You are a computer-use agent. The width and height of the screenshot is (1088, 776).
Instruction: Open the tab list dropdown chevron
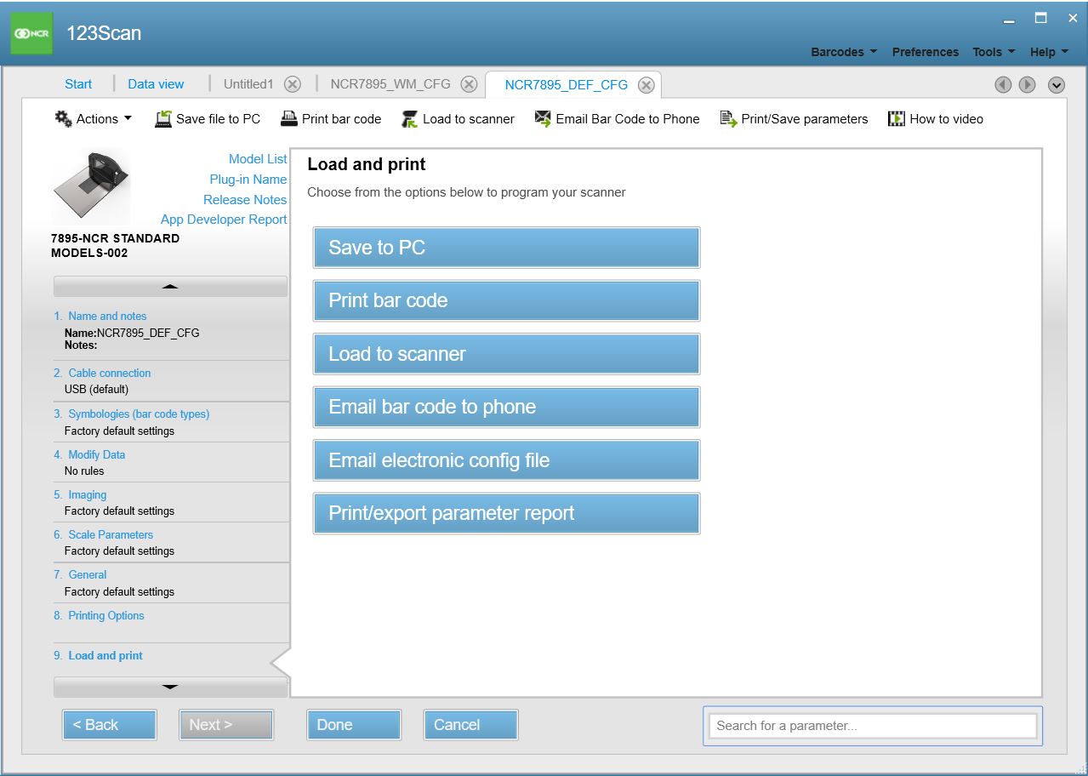pyautogui.click(x=1057, y=85)
